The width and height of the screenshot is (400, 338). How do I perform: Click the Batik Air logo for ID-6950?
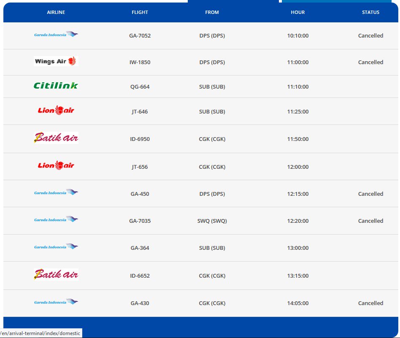pyautogui.click(x=56, y=138)
